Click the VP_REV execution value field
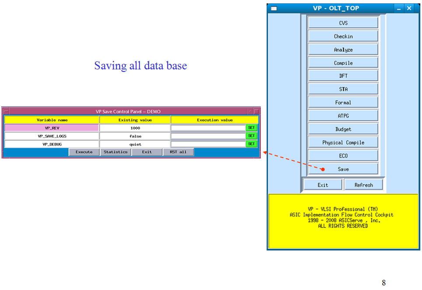Viewport: 422px width, 290px height. pos(208,128)
